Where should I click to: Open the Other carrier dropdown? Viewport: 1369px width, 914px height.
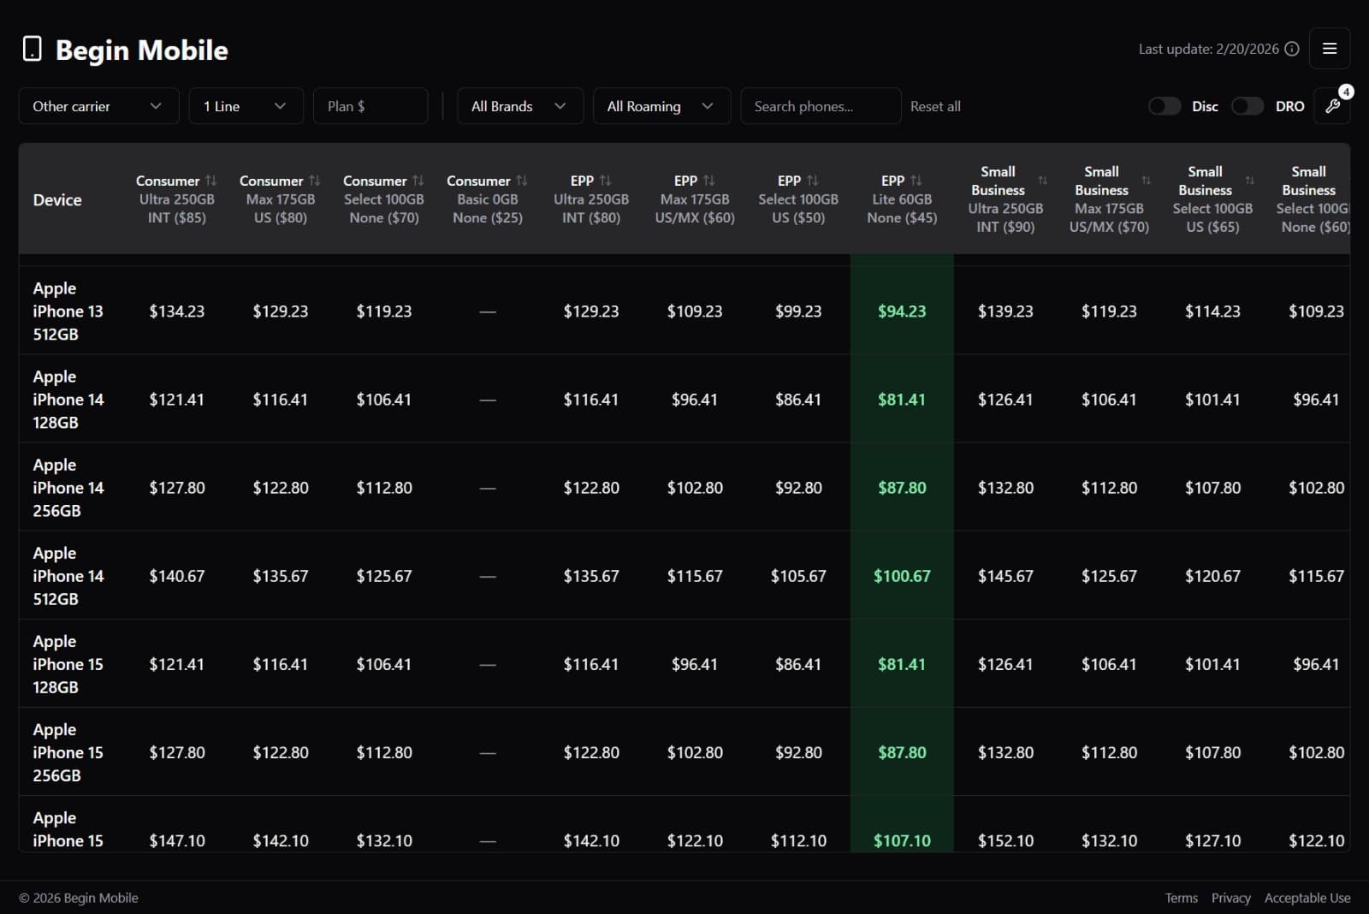click(98, 106)
